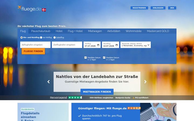Click the Hinflug date 07.07.2026
This screenshot has height=121, width=194.
(90, 46)
